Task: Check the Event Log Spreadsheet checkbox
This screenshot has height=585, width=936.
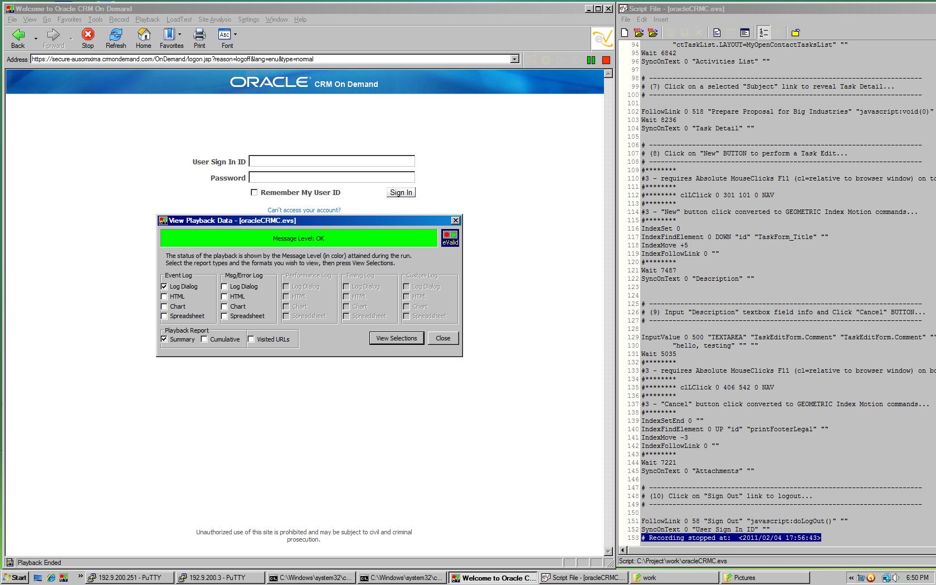Action: click(x=164, y=316)
